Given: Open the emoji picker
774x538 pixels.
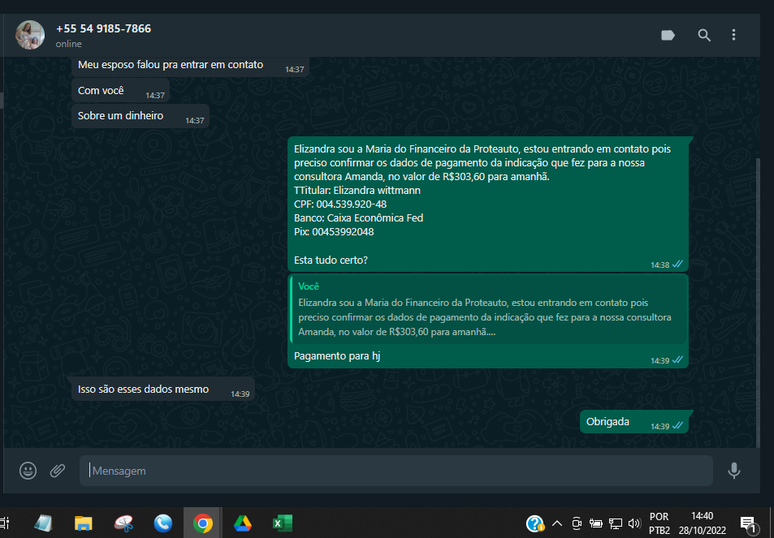Looking at the screenshot, I should pos(28,471).
